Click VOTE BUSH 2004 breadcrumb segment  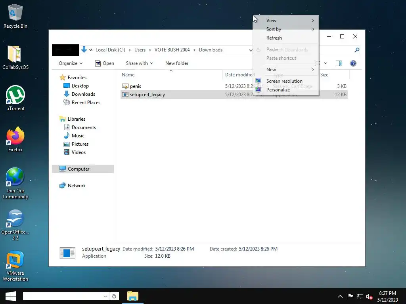coord(172,50)
